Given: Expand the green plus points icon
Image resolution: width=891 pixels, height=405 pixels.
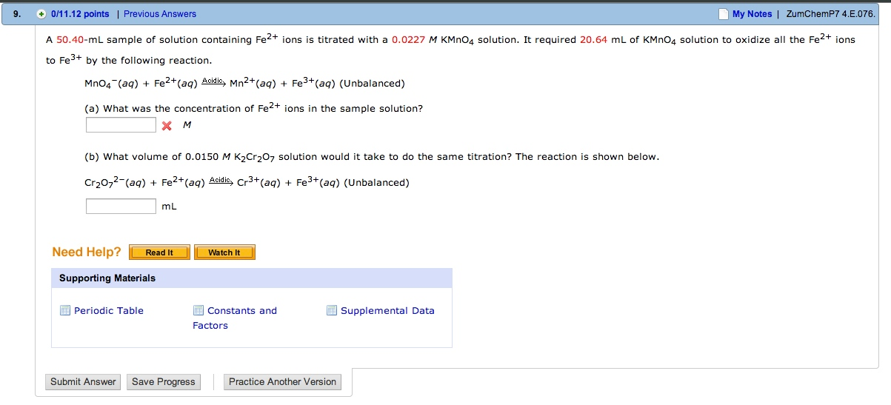Looking at the screenshot, I should click(x=41, y=14).
